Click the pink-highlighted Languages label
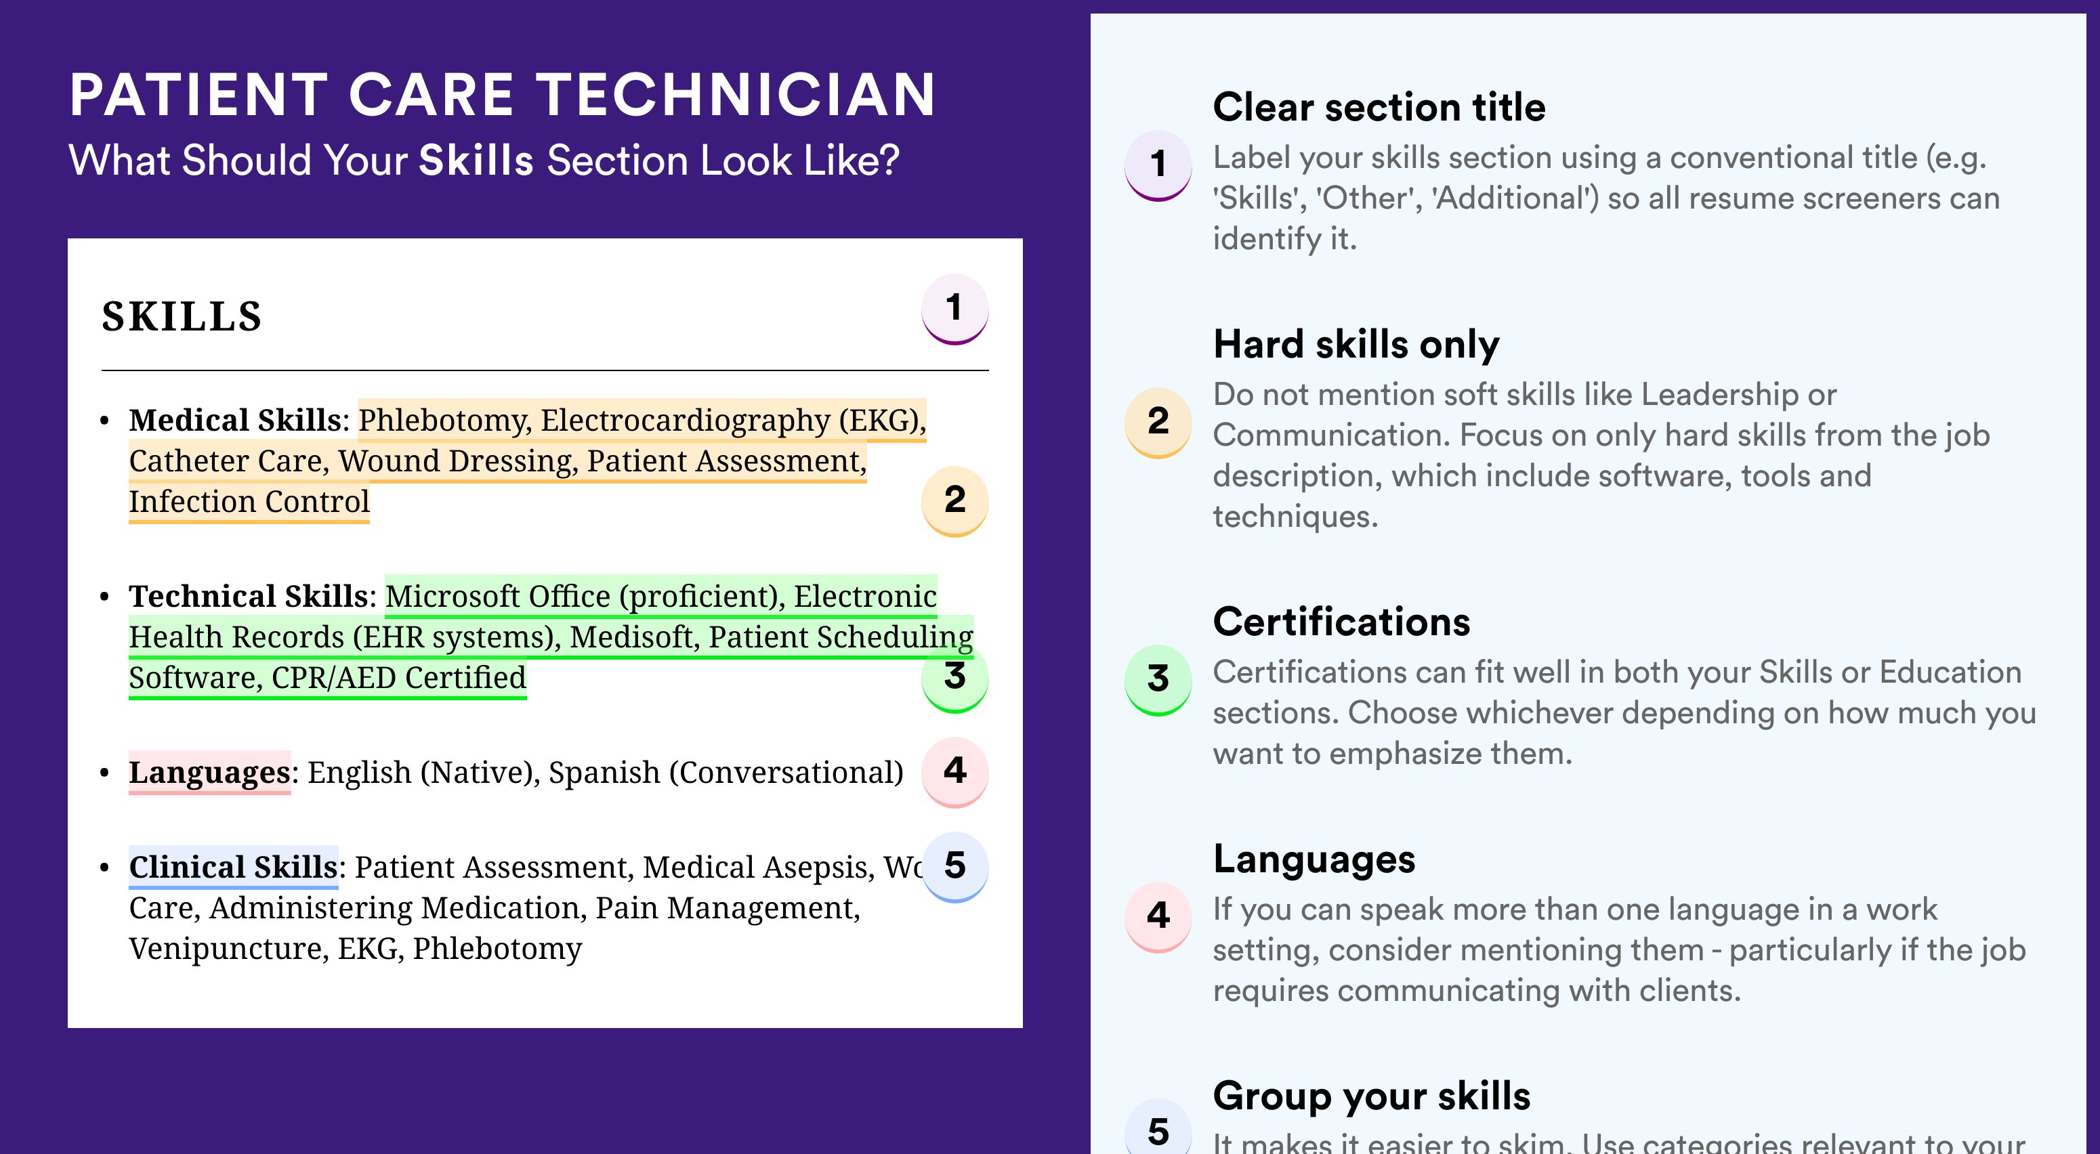Screen dimensions: 2100x1154 (209, 772)
